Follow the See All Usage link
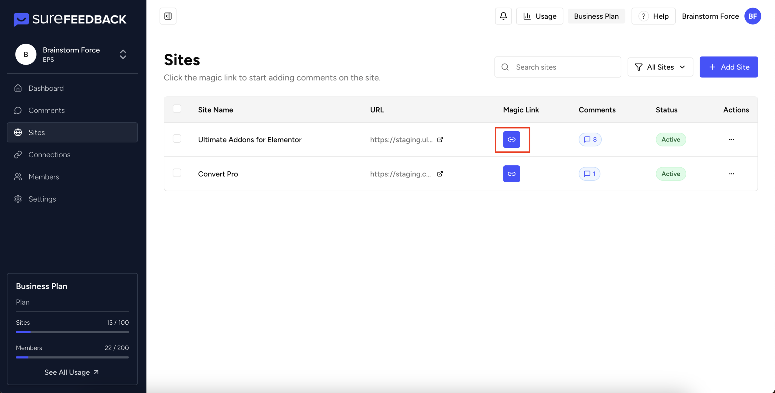This screenshot has height=393, width=775. point(72,372)
